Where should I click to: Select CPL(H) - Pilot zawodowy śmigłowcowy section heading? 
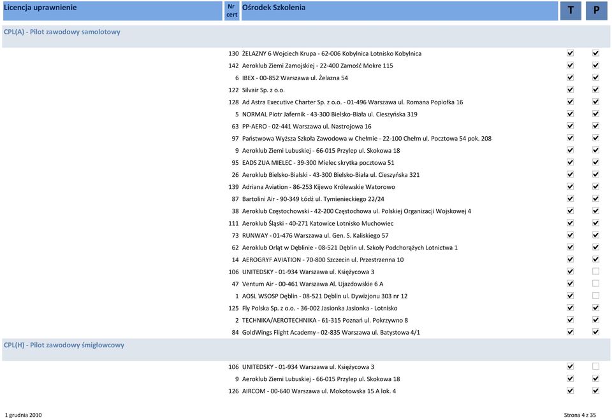click(x=64, y=345)
